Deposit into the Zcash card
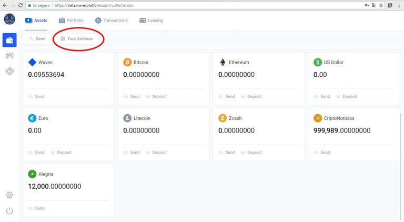 click(x=251, y=153)
